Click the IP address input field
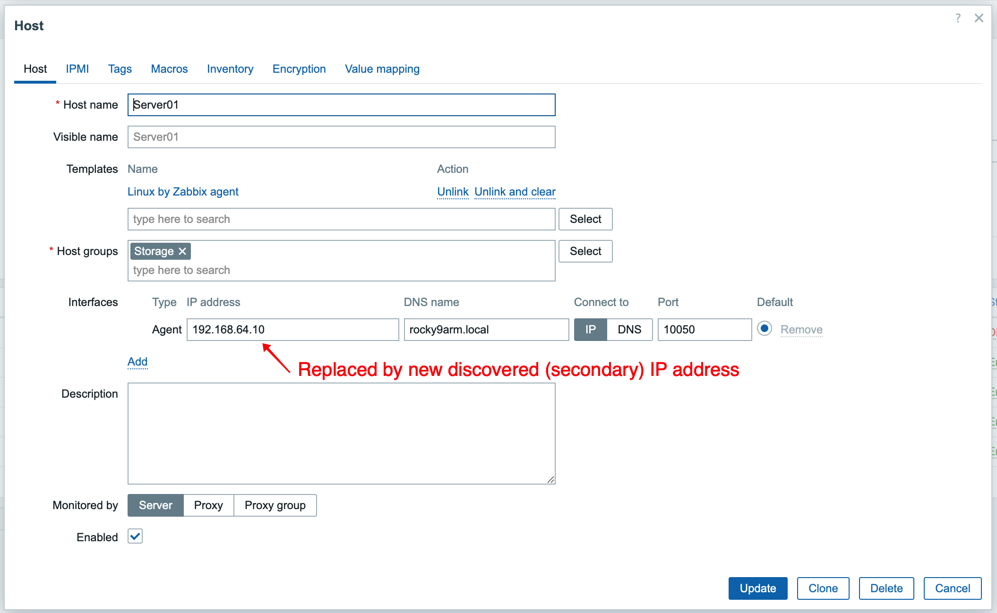 tap(292, 330)
